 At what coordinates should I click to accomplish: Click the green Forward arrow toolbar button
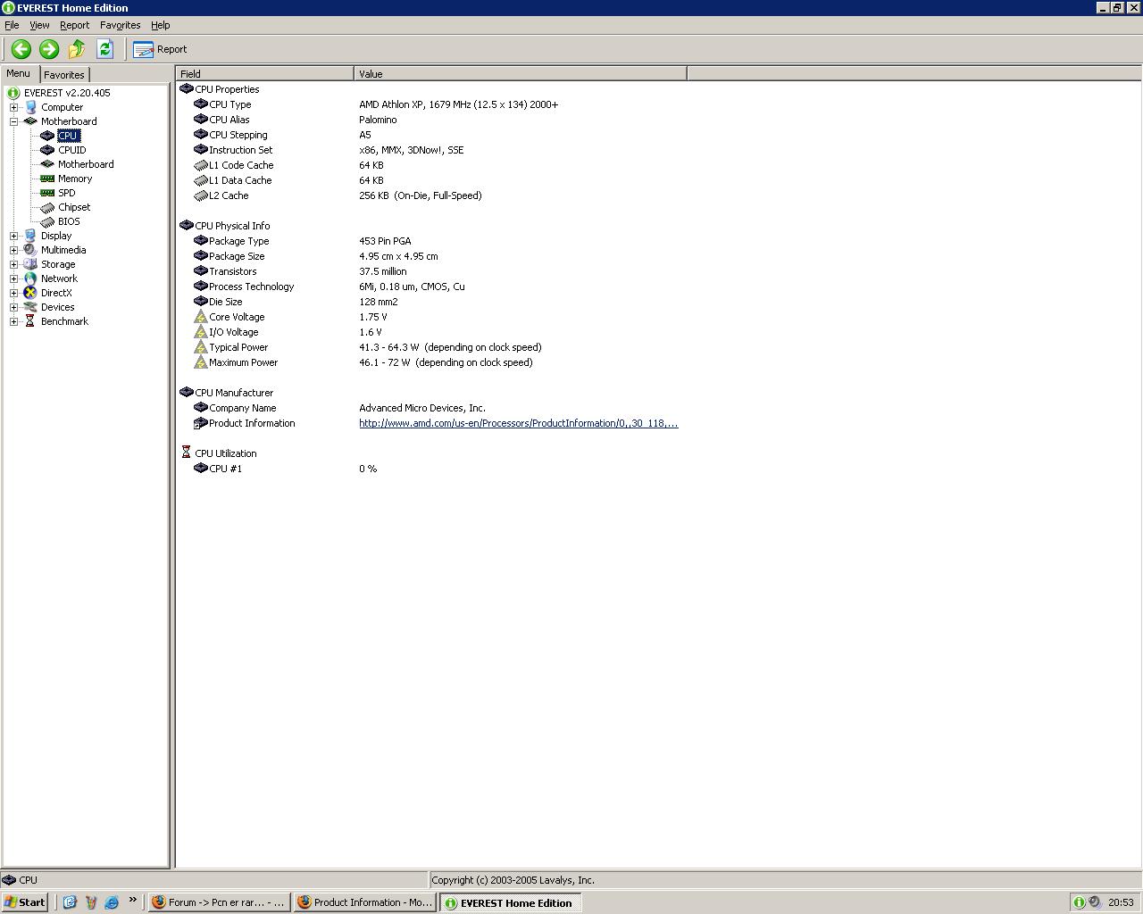(x=49, y=49)
